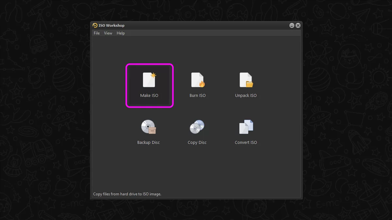Click the status bar hint about copying files
392x220 pixels.
point(127,194)
